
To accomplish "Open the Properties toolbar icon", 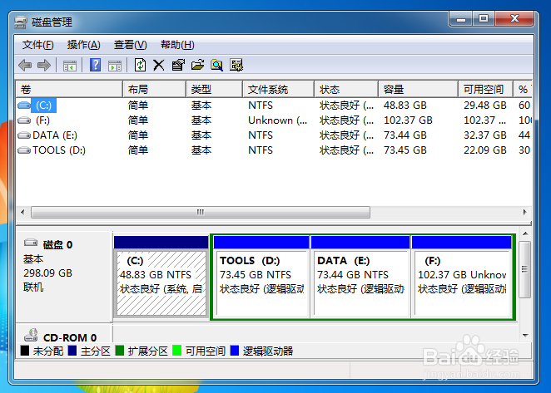I will pyautogui.click(x=178, y=66).
